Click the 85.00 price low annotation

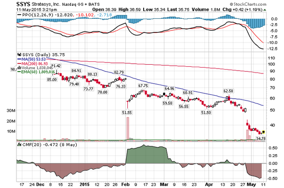pos(52,79)
